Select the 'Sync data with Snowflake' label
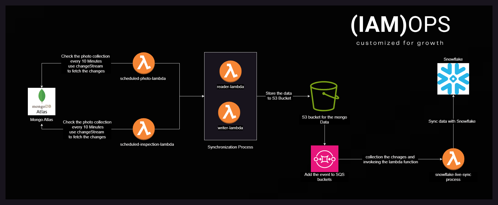The height and width of the screenshot is (205, 498). pyautogui.click(x=452, y=121)
